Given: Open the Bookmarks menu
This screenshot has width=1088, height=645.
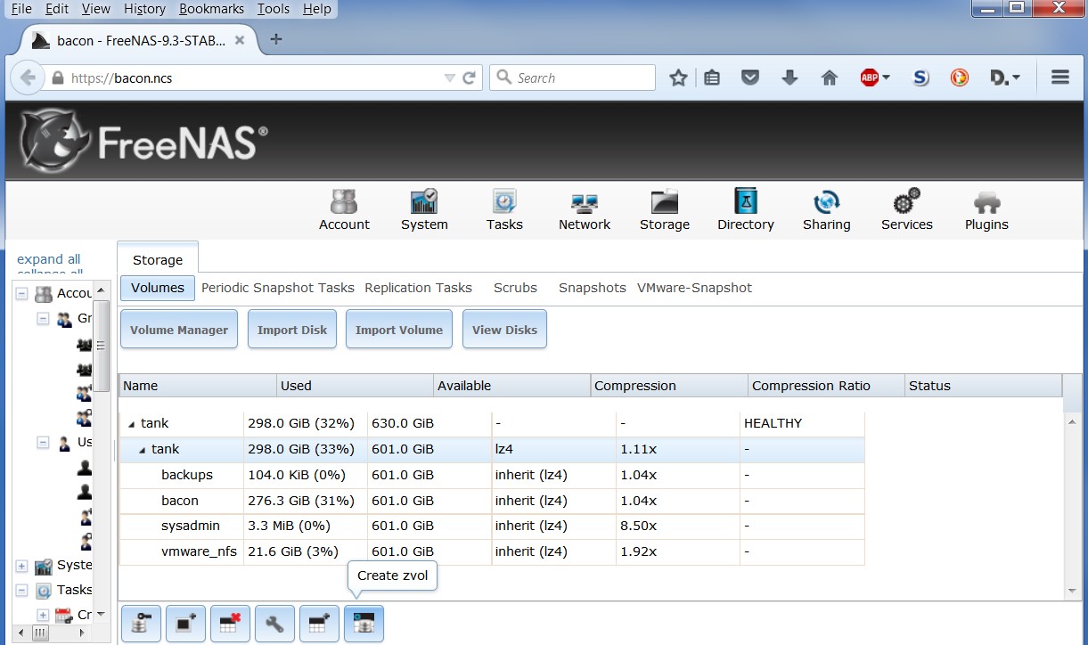Looking at the screenshot, I should 212,9.
